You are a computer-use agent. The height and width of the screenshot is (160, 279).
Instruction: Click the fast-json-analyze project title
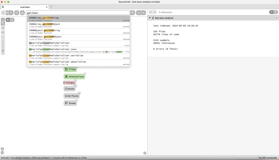[x=164, y=18]
